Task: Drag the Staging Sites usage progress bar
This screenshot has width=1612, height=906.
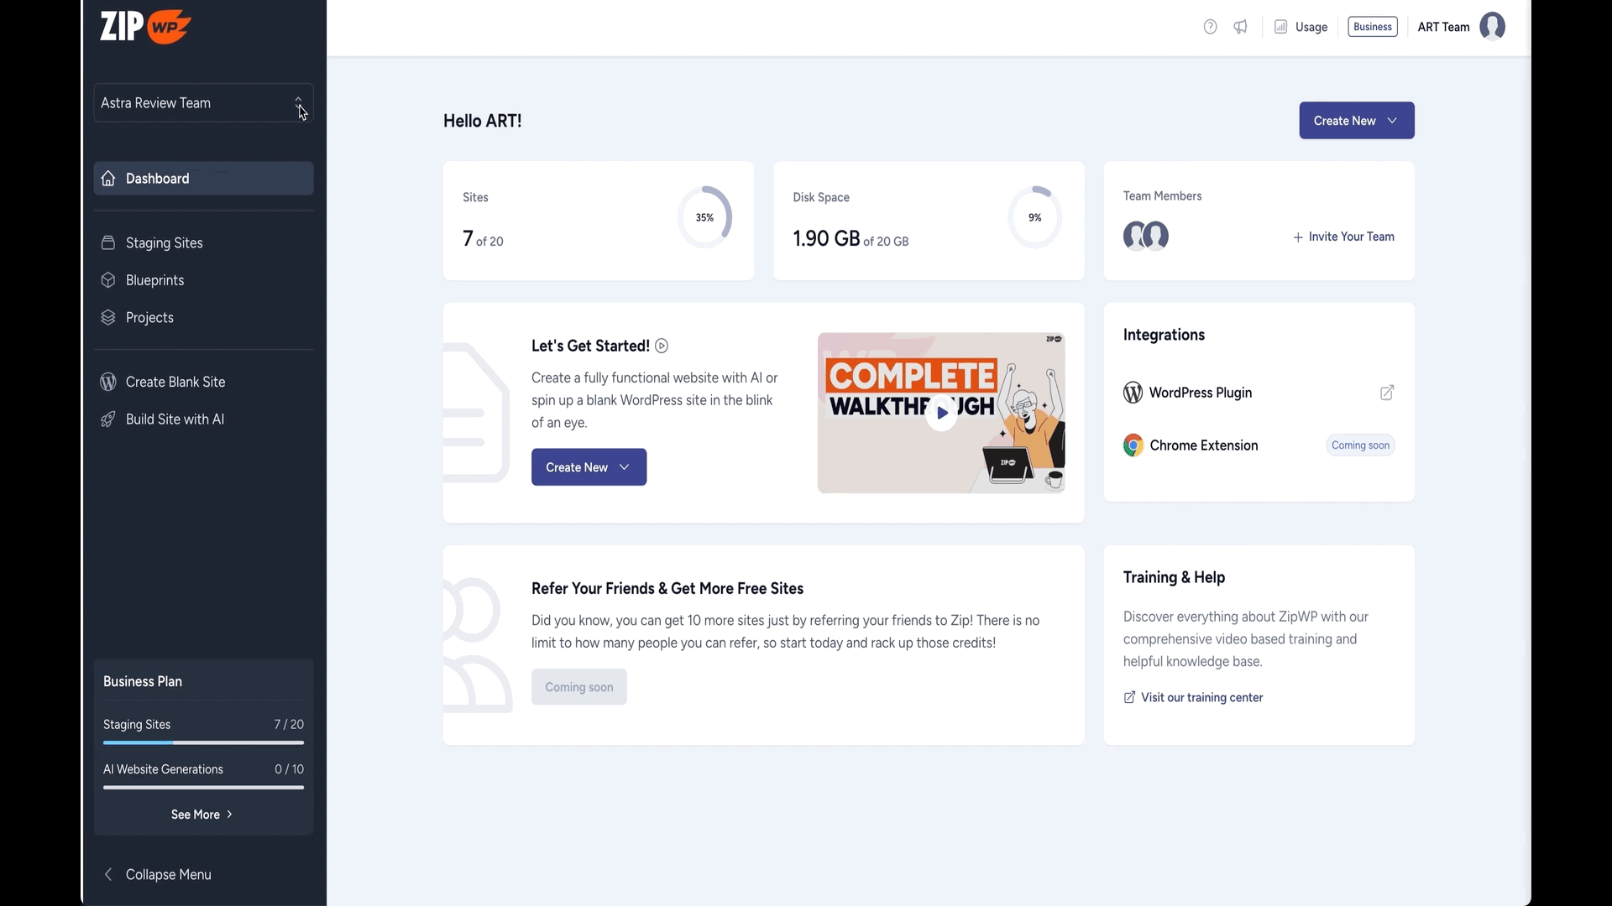Action: (x=202, y=742)
